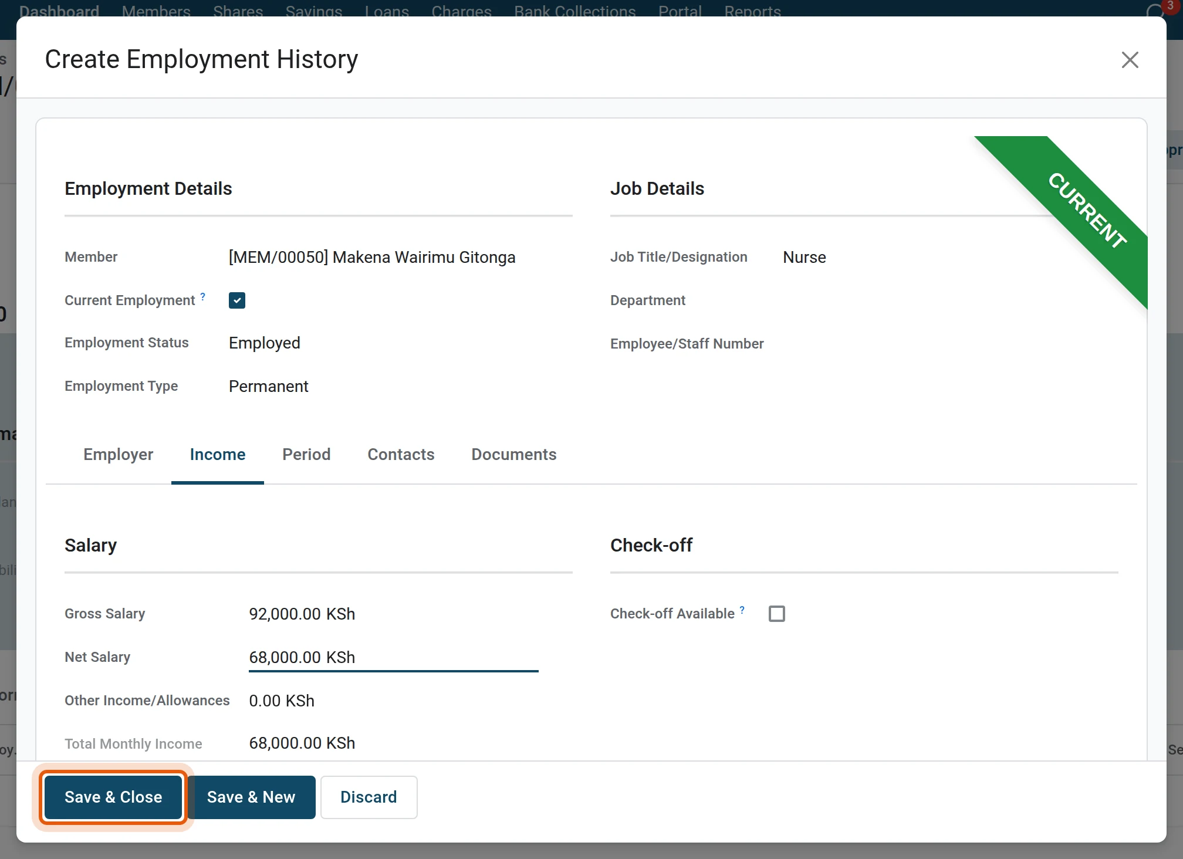Image resolution: width=1183 pixels, height=859 pixels.
Task: Edit the Gross Salary amount
Action: (393, 614)
